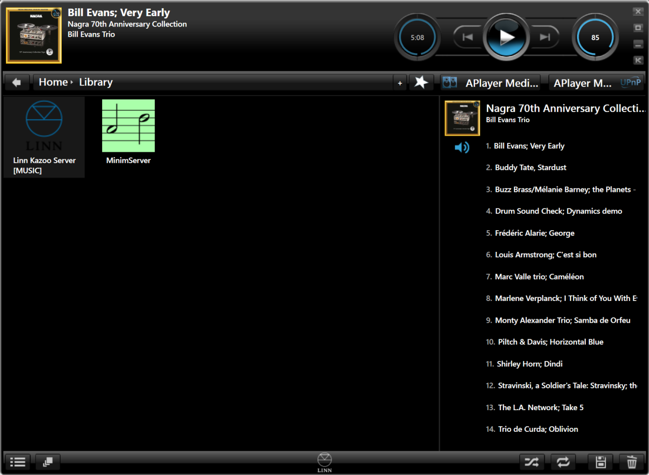This screenshot has height=475, width=649.
Task: Click the plus button beside breadcrumb
Action: [400, 83]
